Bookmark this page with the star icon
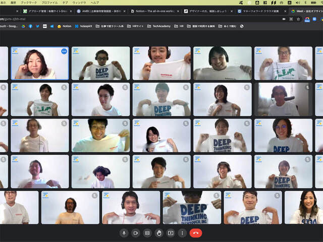The width and height of the screenshot is (323, 242). tap(298, 19)
